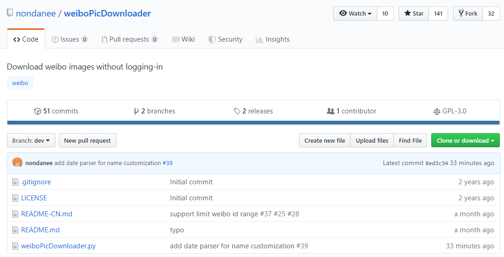Click the .gitignore file icon
This screenshot has height=257, width=504.
[x=15, y=182]
